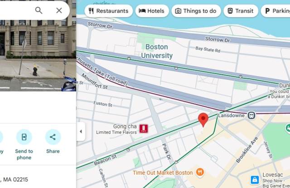Open the Restaurants category chip
290x188 pixels.
(x=109, y=11)
